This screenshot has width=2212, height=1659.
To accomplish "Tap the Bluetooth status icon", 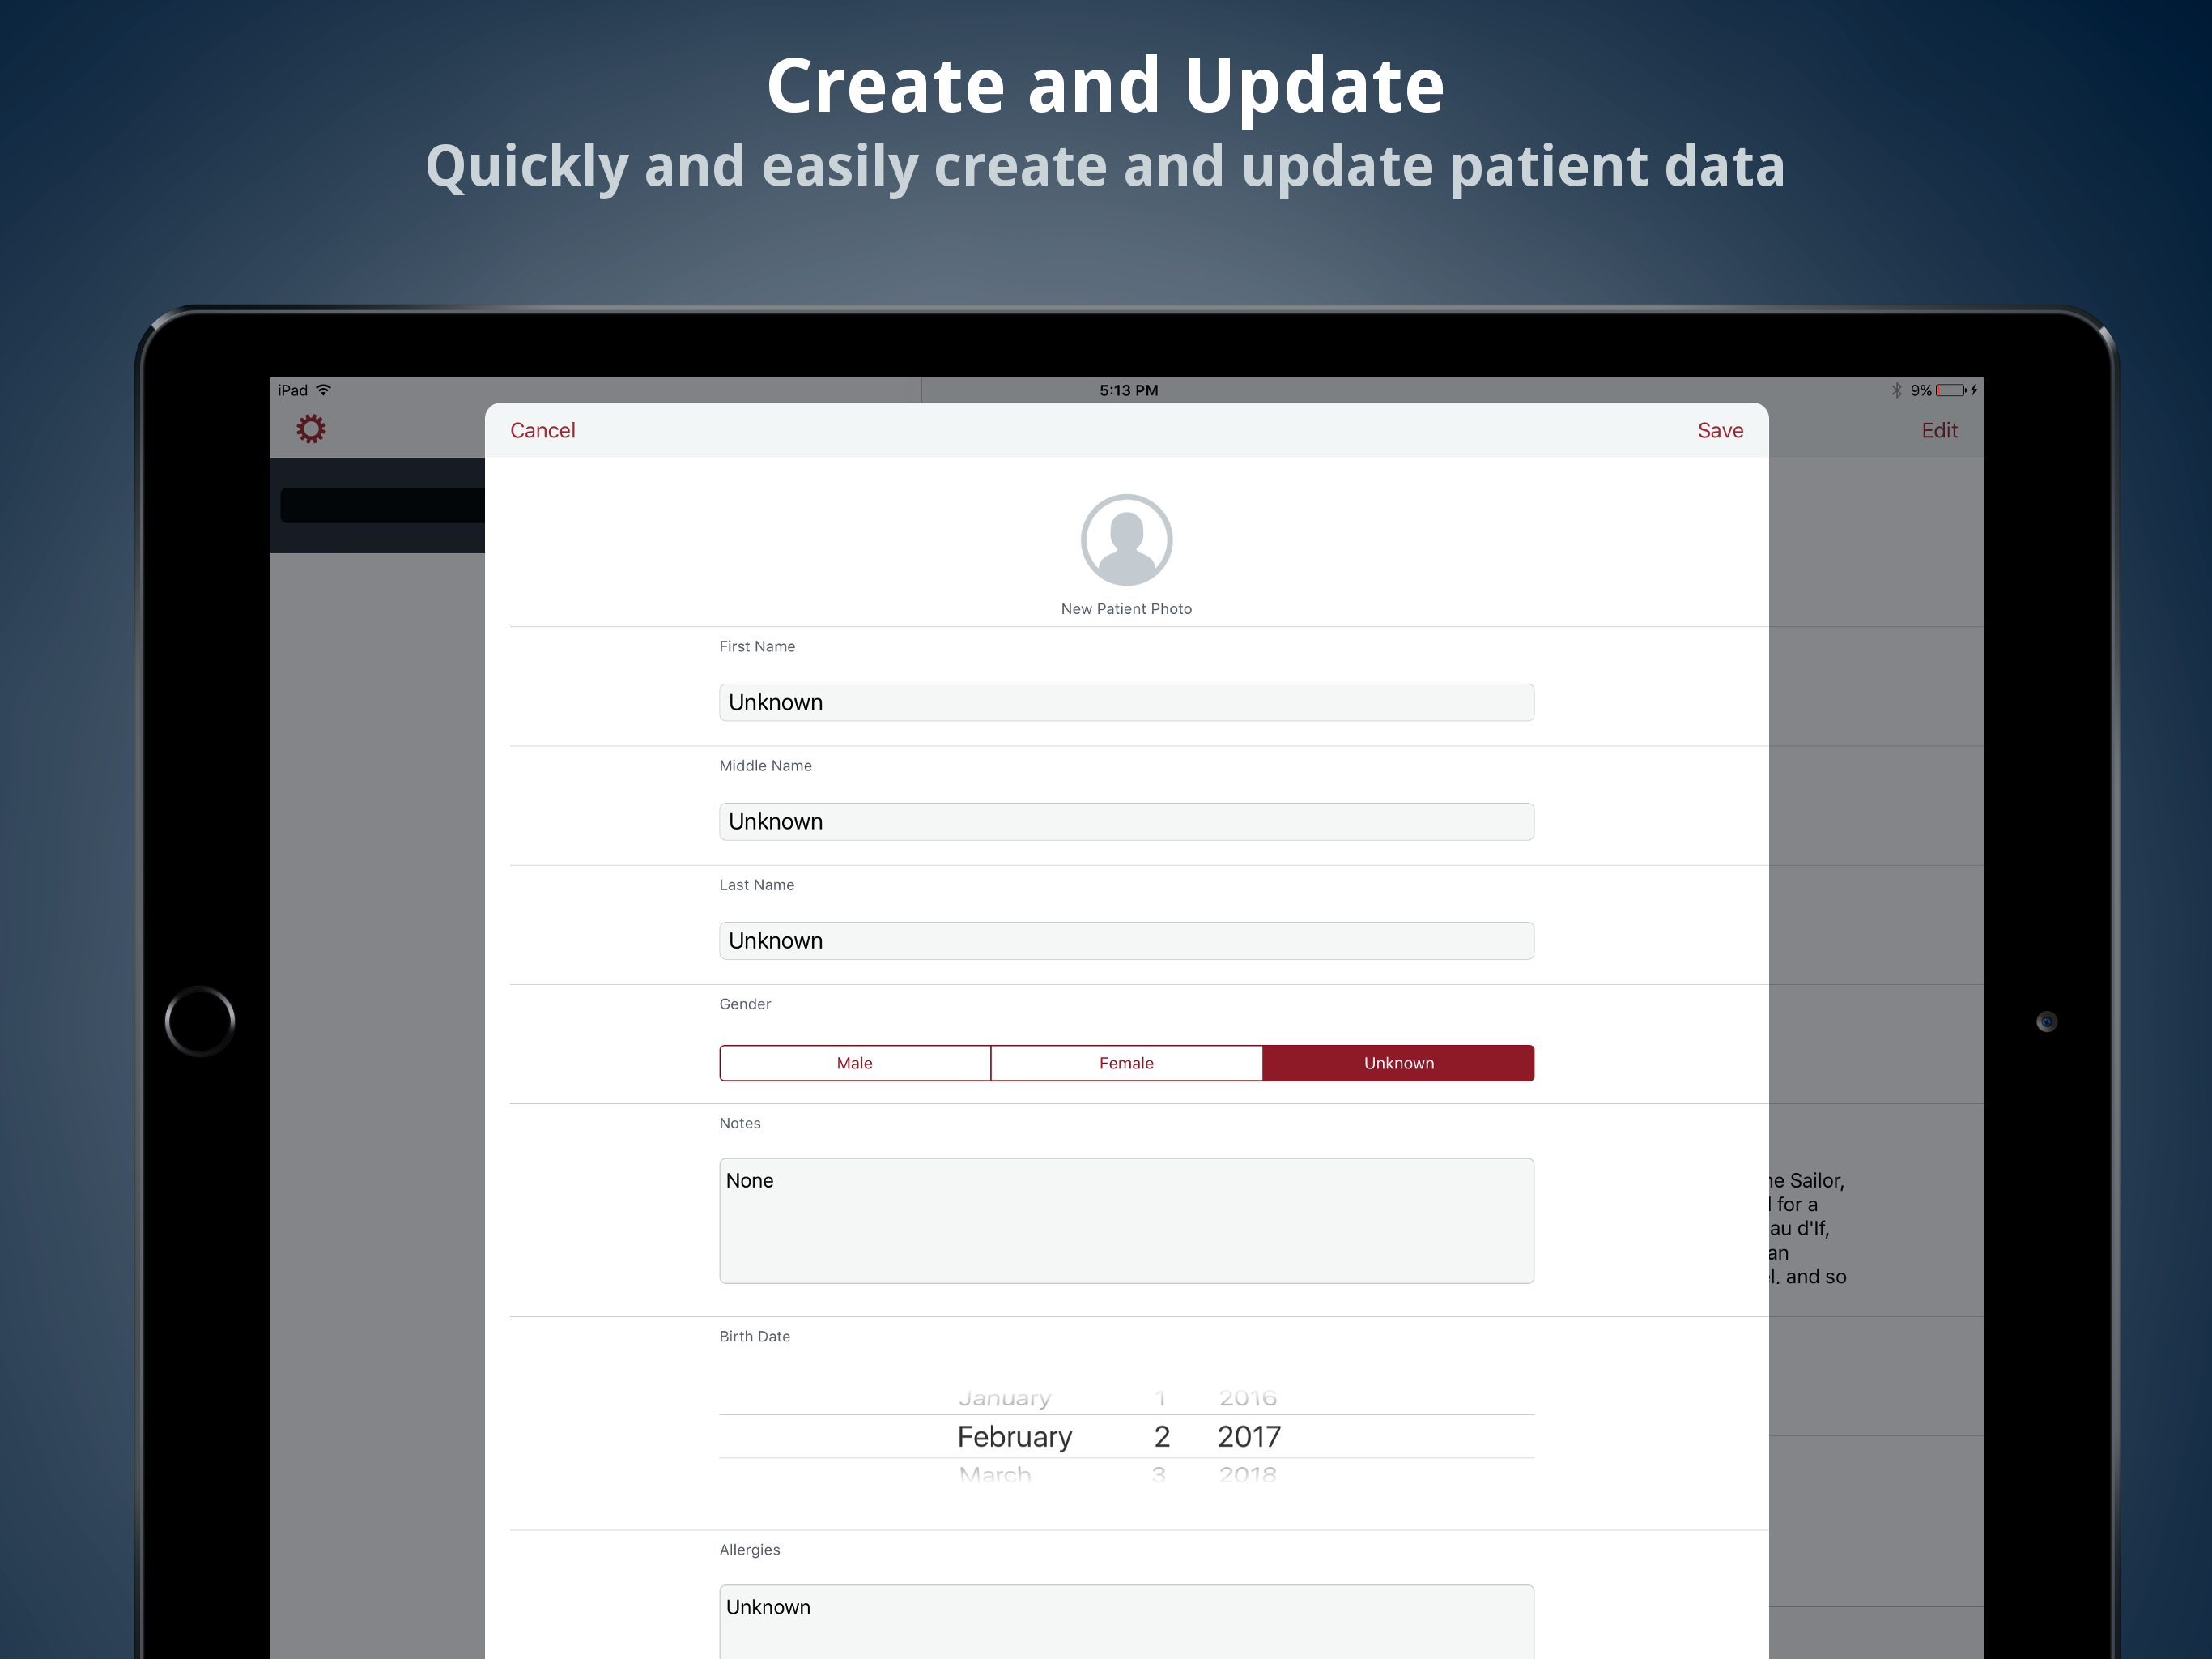I will click(x=1896, y=390).
